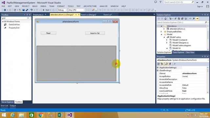Open Google Chrome from the taskbar
The width and height of the screenshot is (210, 118).
pyautogui.click(x=41, y=115)
